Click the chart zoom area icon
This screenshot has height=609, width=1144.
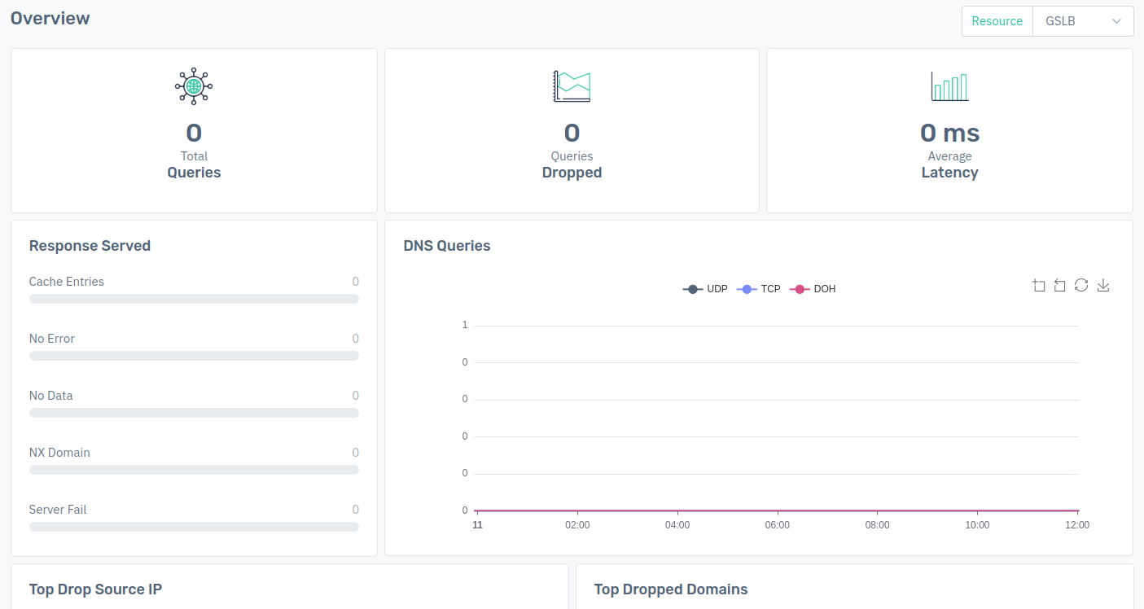point(1038,286)
